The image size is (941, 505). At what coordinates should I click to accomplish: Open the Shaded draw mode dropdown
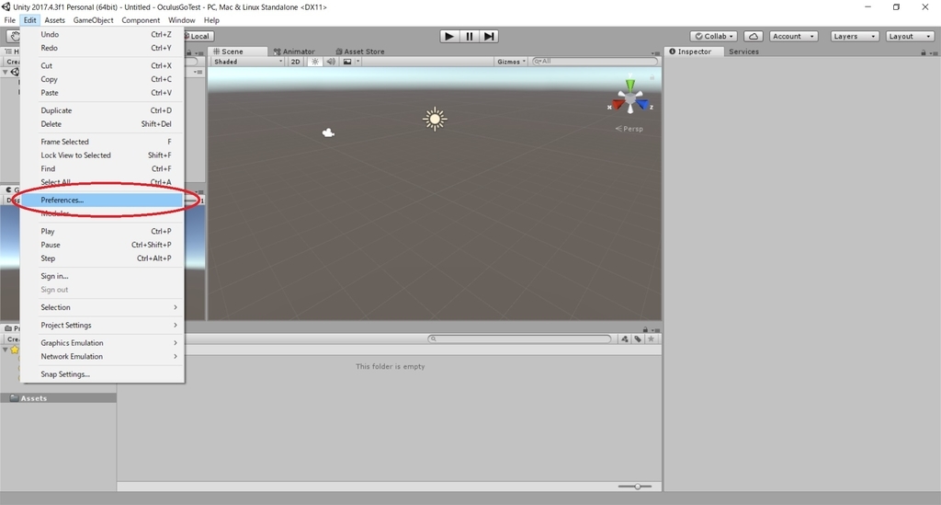coord(248,62)
